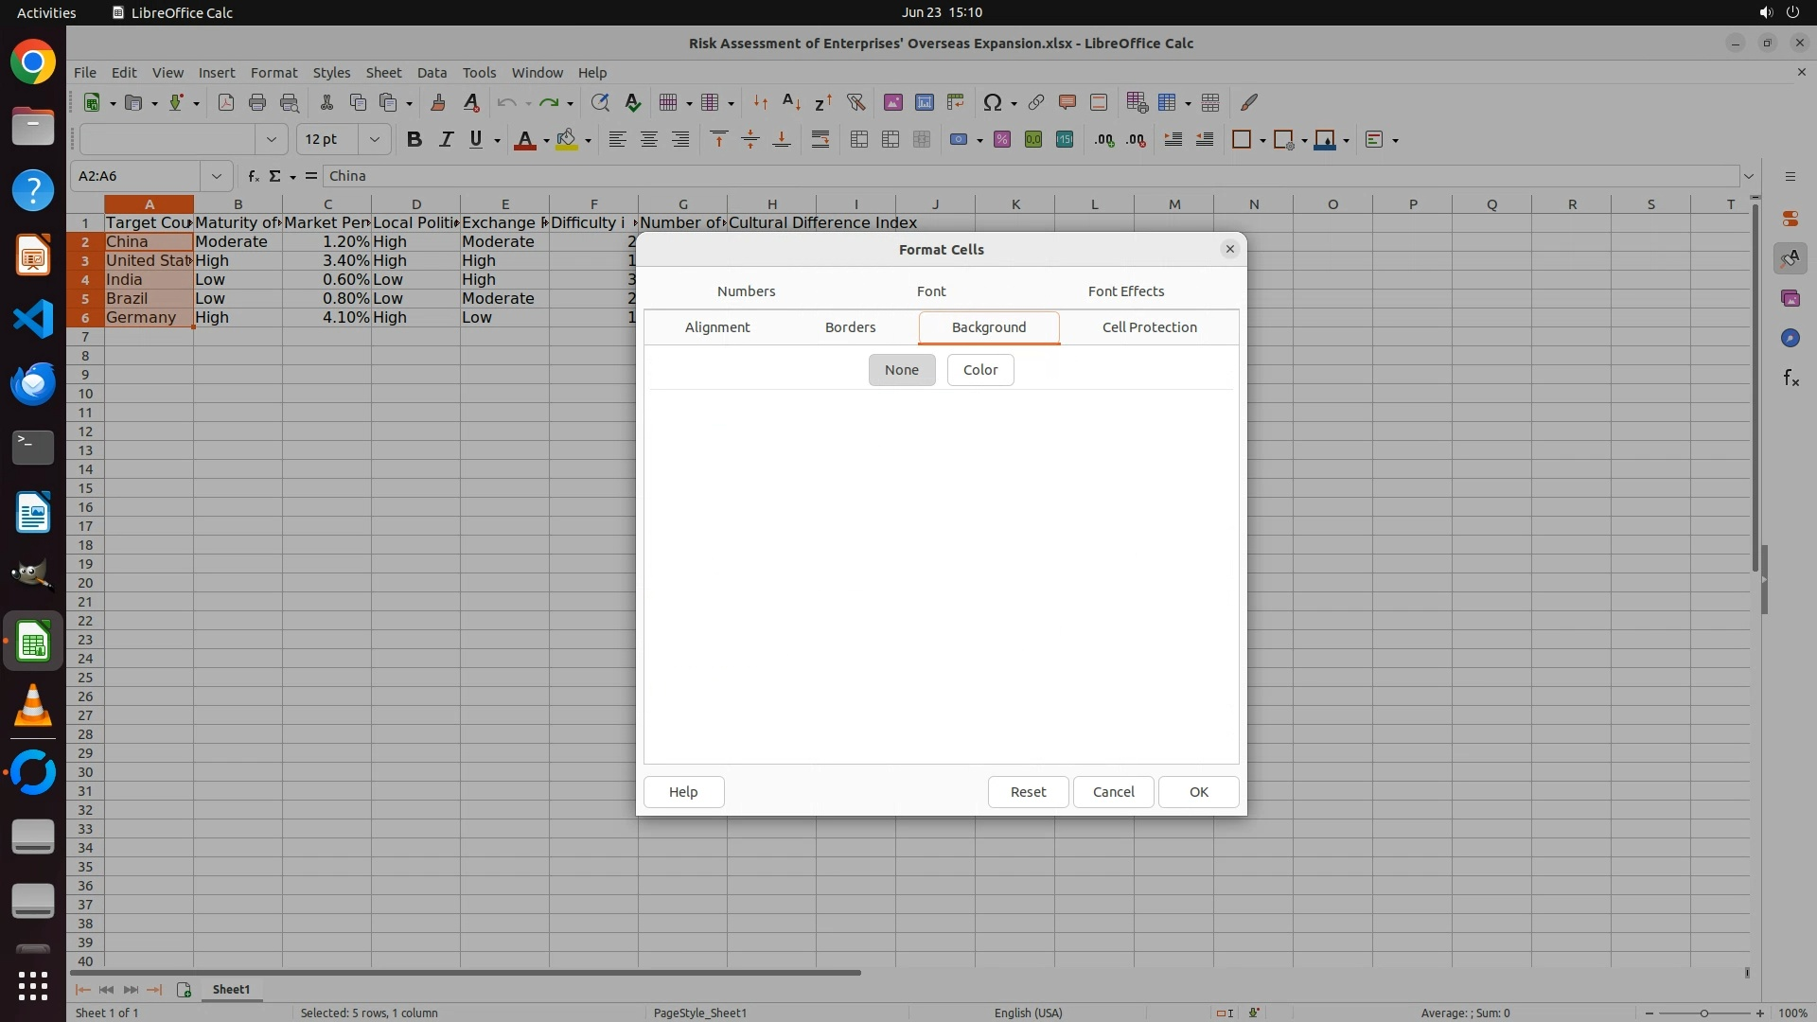
Task: Click the Insert Image icon
Action: point(892,102)
